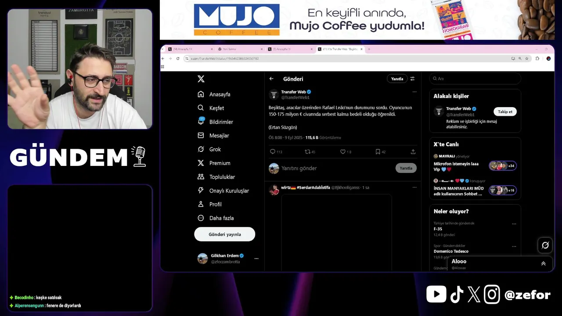This screenshot has width=562, height=316.
Task: Open wirtz reply options dots
Action: pos(414,187)
